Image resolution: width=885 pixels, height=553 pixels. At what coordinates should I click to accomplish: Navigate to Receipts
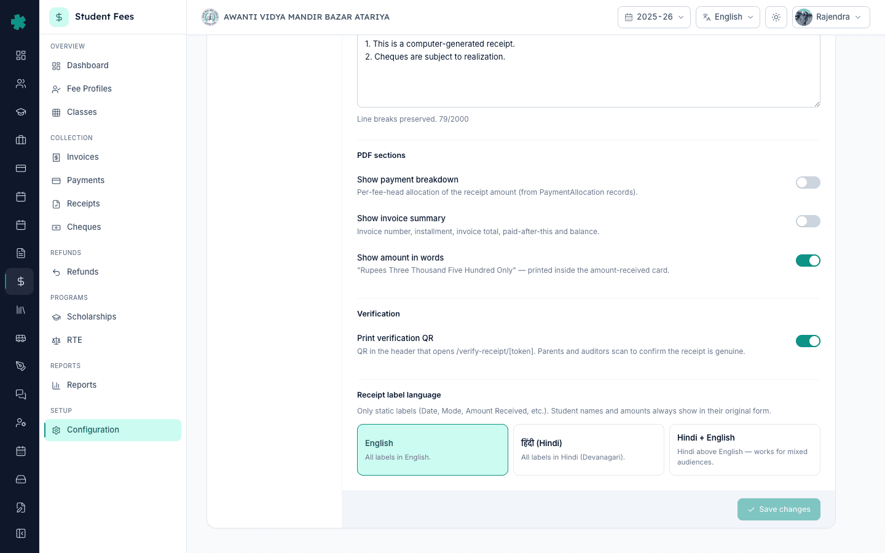[x=112, y=204]
